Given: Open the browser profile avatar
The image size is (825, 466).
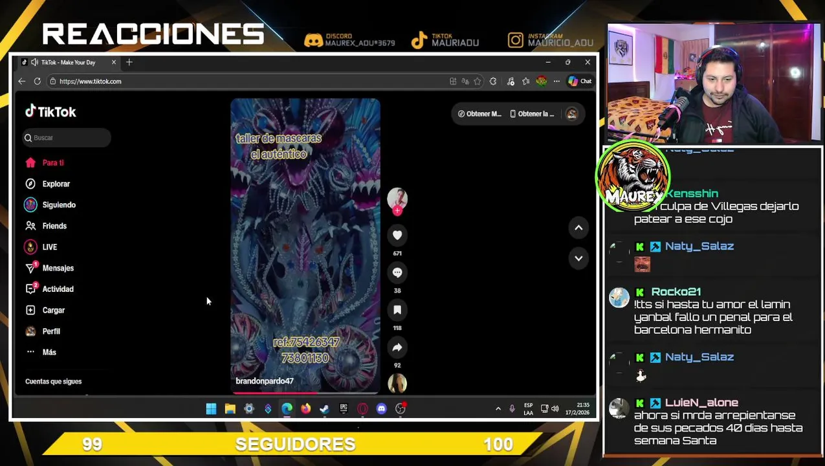Looking at the screenshot, I should click(x=542, y=82).
